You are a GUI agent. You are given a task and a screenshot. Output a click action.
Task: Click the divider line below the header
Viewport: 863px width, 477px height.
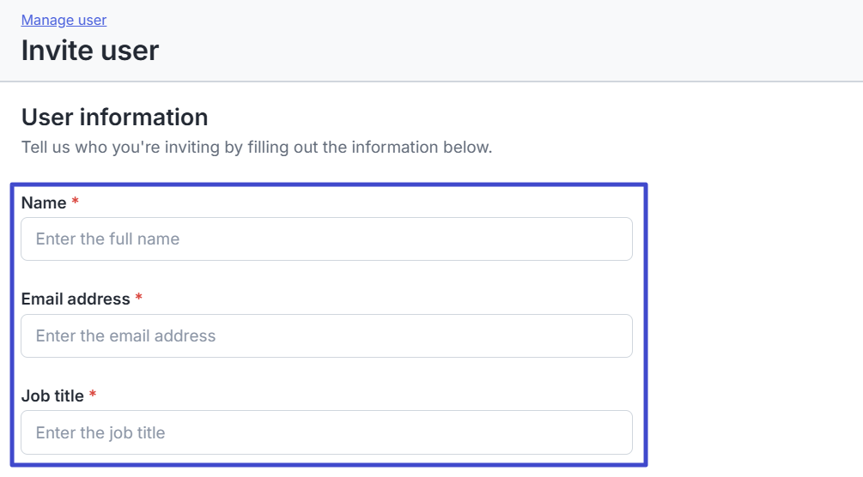(429, 82)
